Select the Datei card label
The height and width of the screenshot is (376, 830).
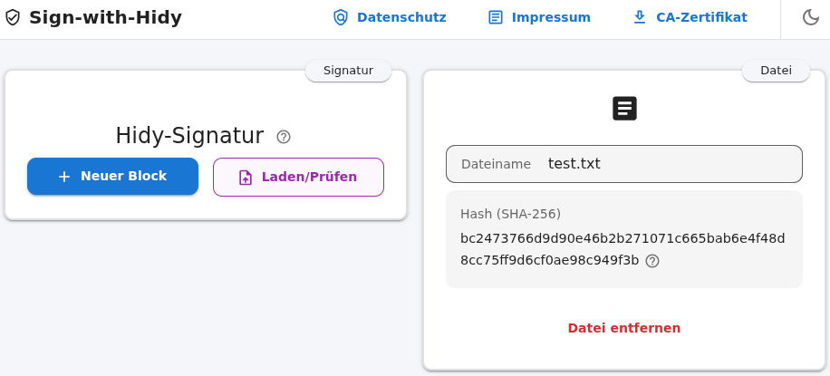(776, 71)
